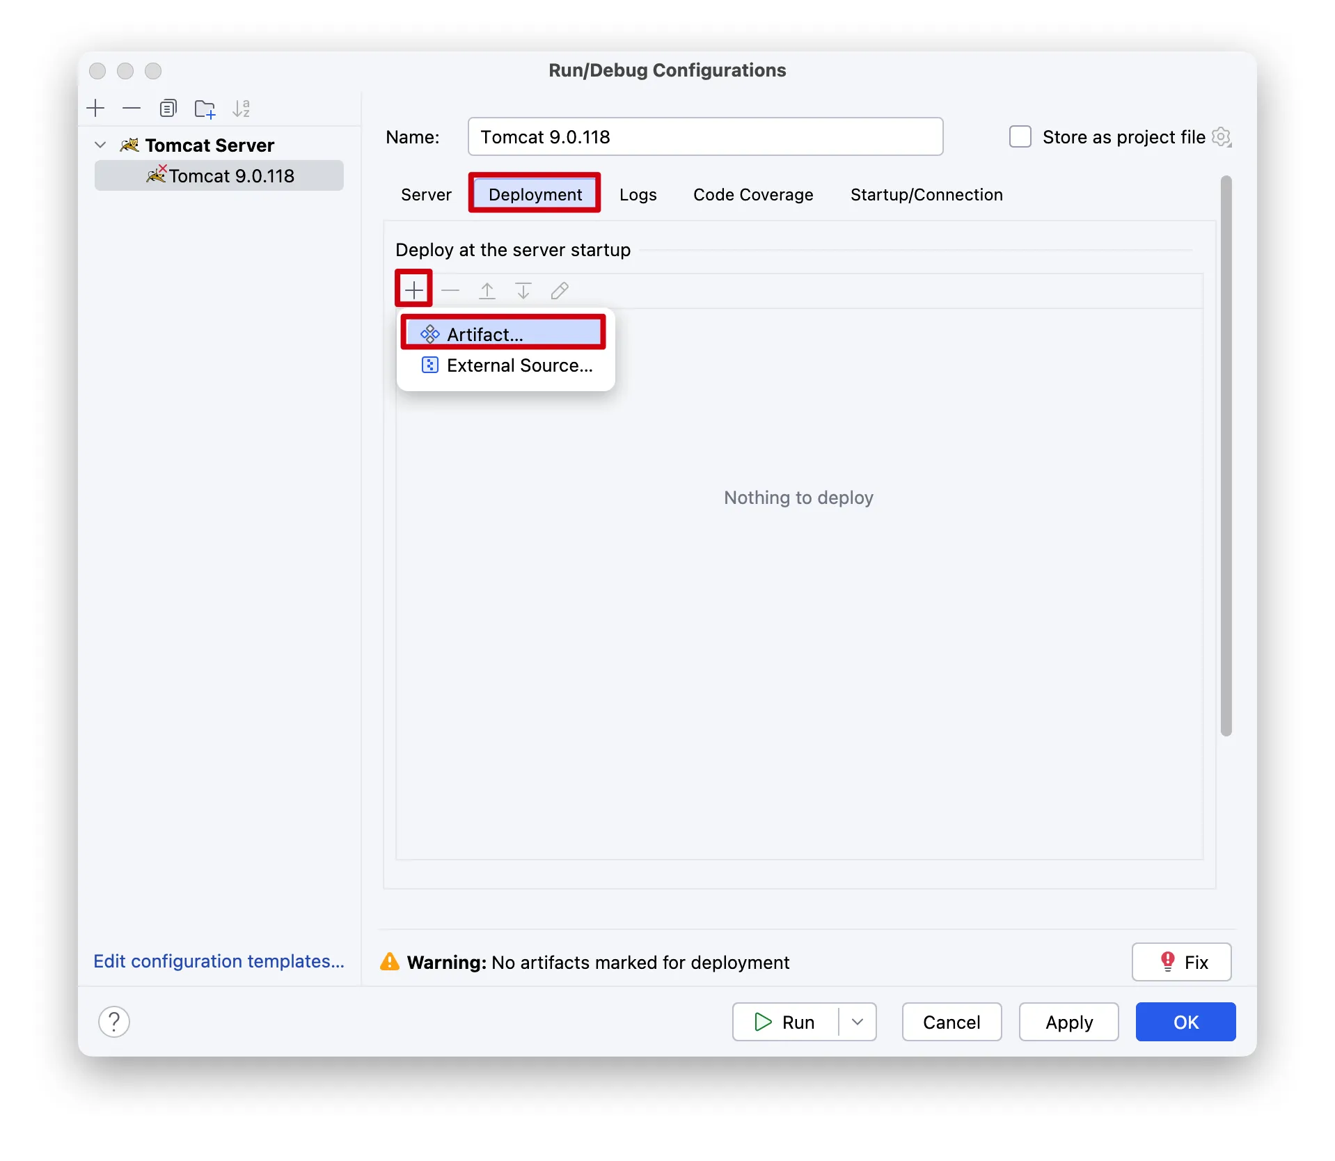Open the Startup/Connection tab
1335x1161 pixels.
pyautogui.click(x=926, y=194)
